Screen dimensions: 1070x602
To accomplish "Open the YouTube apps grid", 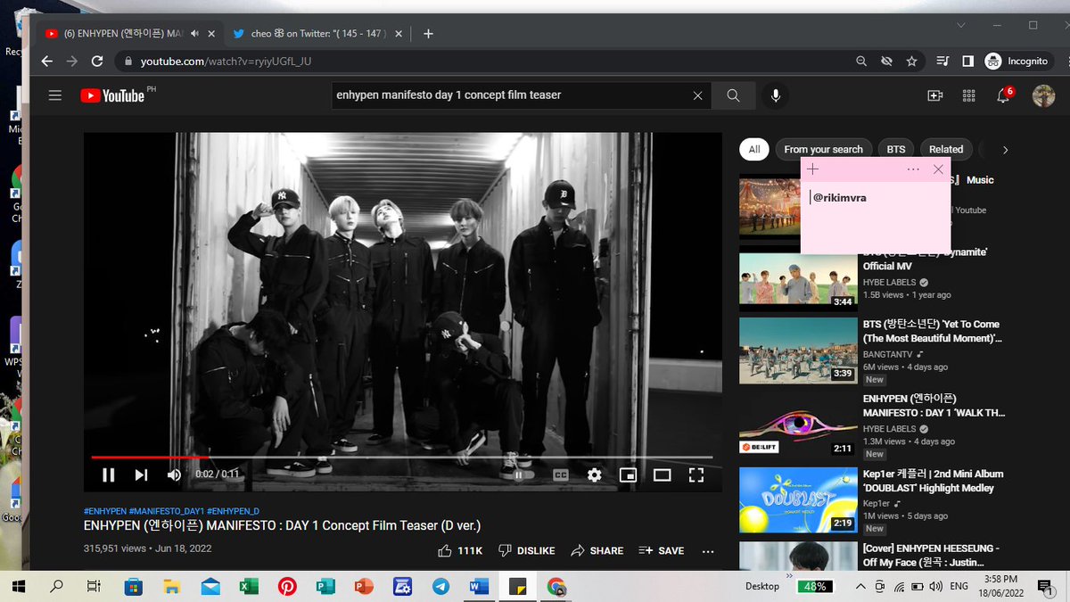I will tap(968, 95).
